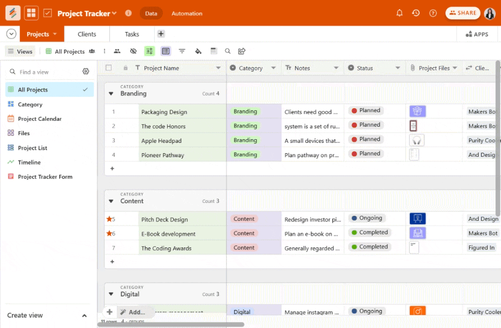Screen dimensions: 501x328
Task: Click the APPS button
Action: (476, 34)
